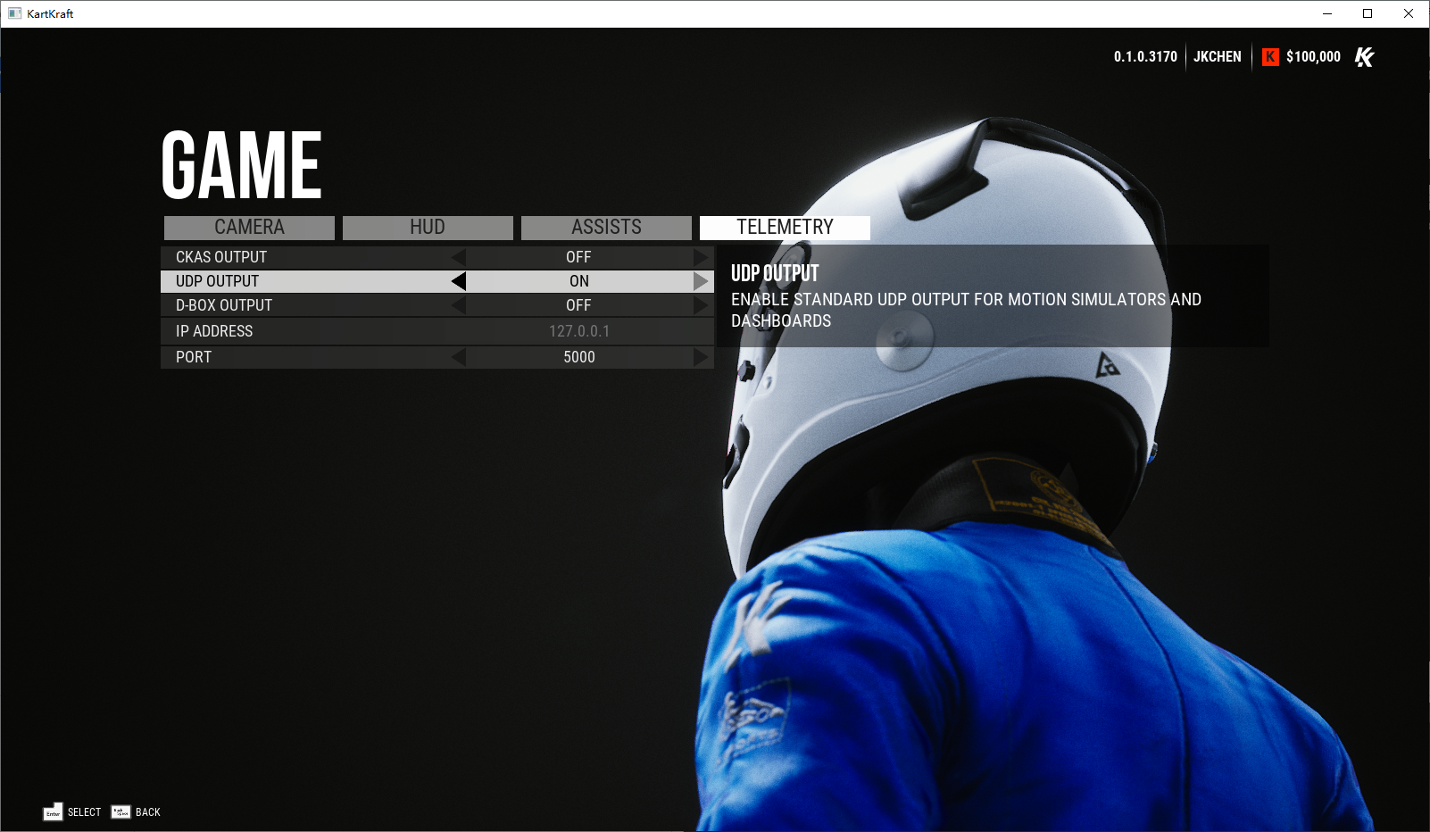Click right arrow for D-BOX OUTPUT
The width and height of the screenshot is (1430, 832).
(x=701, y=305)
